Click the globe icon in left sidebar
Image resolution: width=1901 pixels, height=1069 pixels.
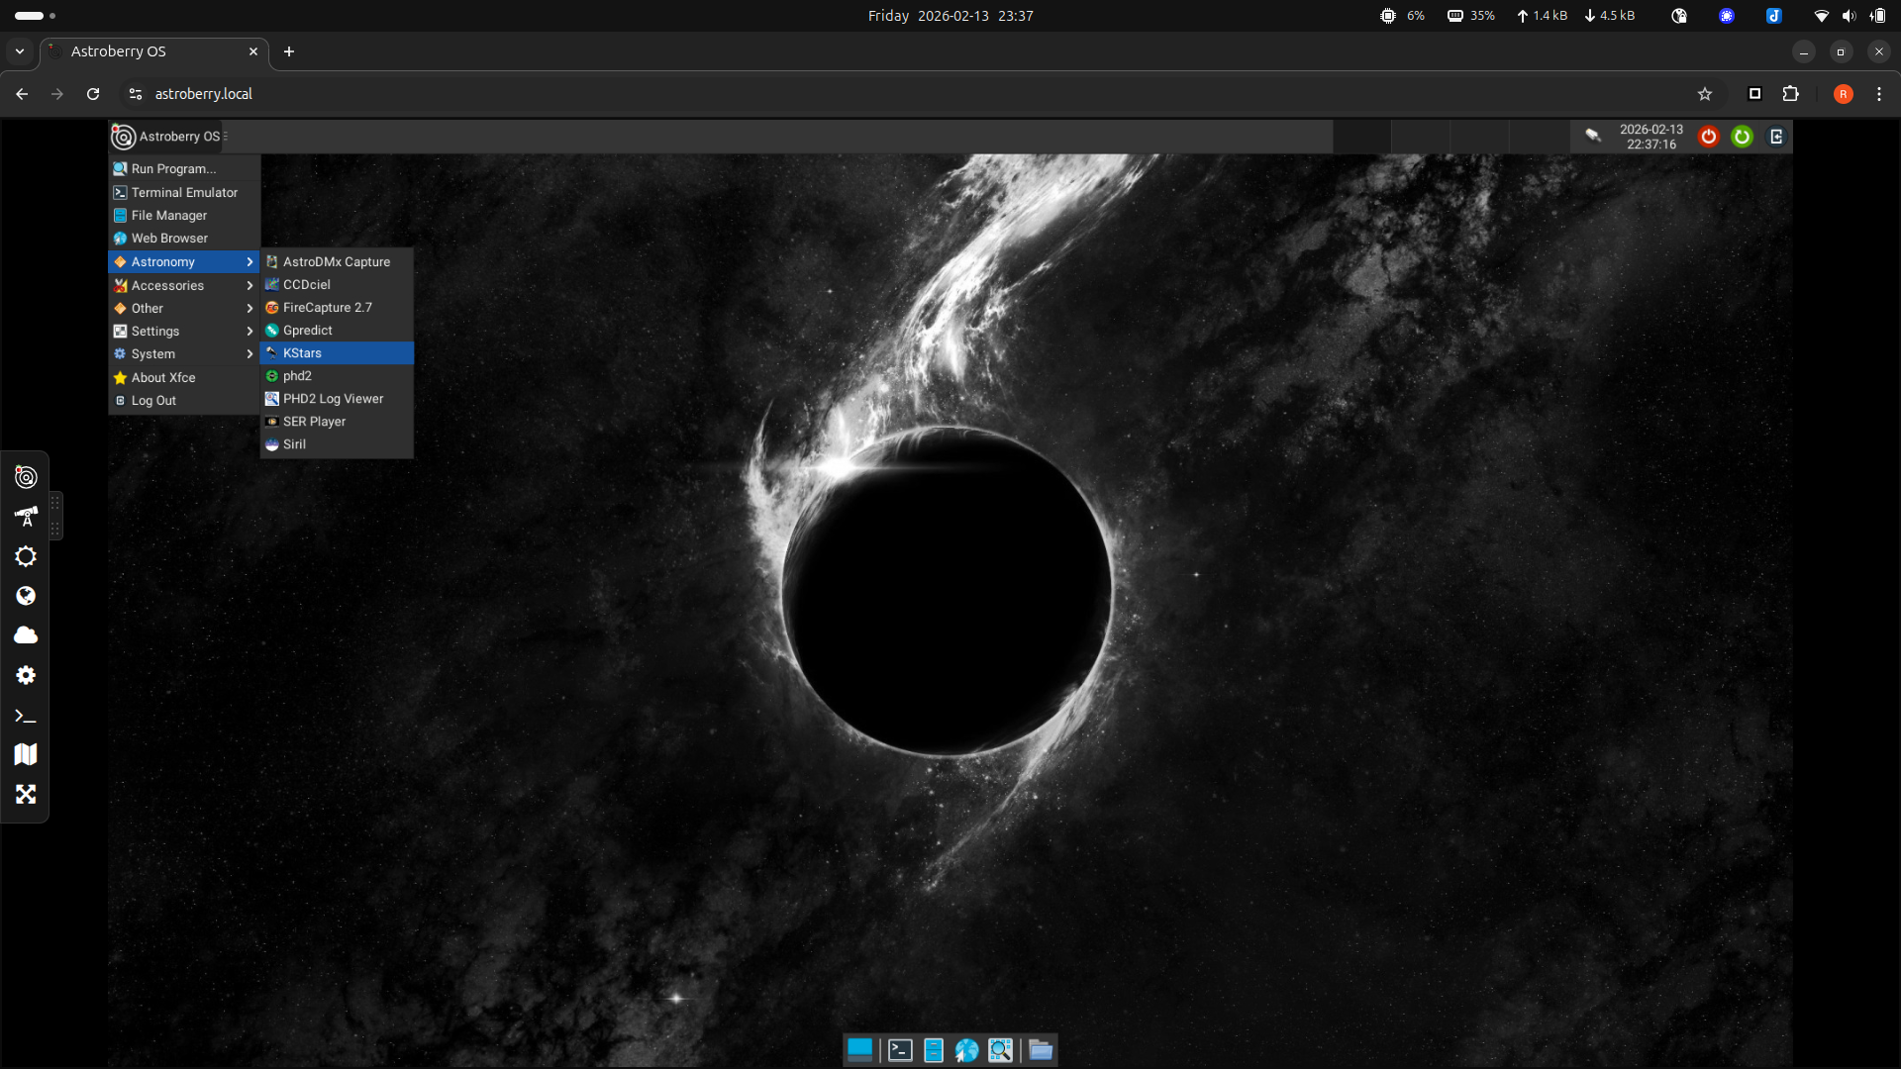(26, 596)
